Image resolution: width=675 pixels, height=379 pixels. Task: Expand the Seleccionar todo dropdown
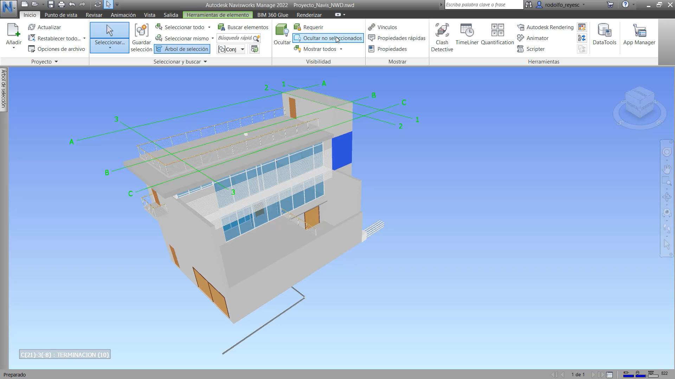(x=210, y=27)
